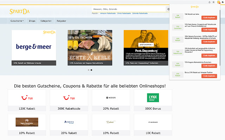Image resolution: width=225 pixels, height=140 pixels.
Task: Click the bookmark star icon
Action: pos(213,2)
